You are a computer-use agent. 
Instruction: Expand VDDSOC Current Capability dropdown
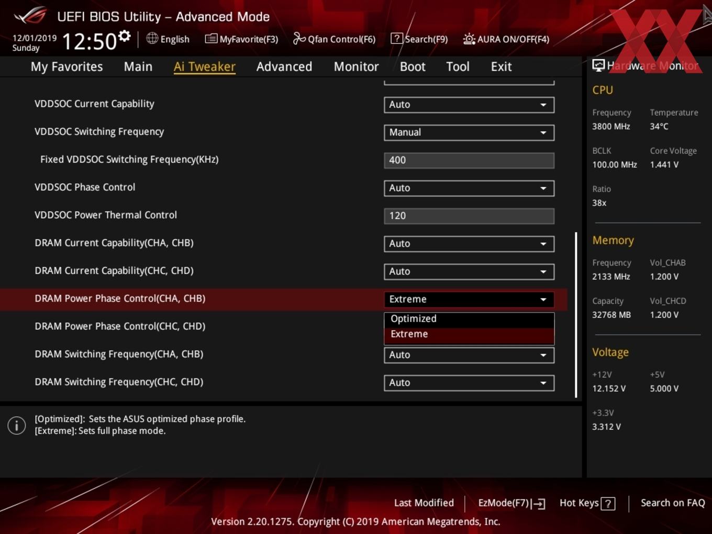(x=469, y=105)
